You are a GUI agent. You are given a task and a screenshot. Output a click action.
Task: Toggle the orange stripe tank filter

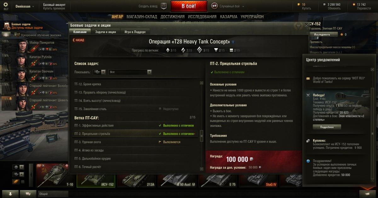click(x=16, y=182)
